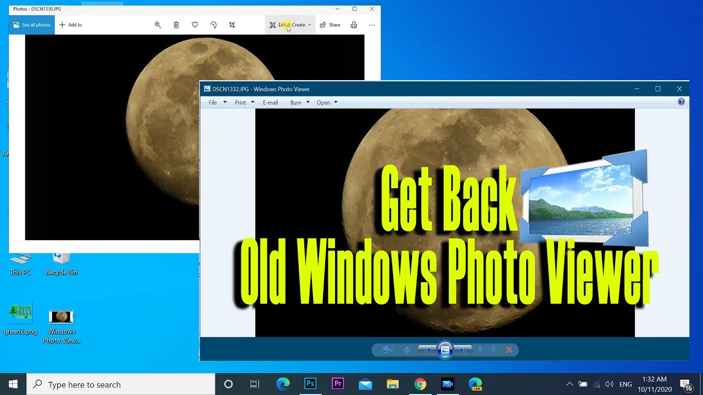The height and width of the screenshot is (395, 703).
Task: Open the Mail app from taskbar
Action: pyautogui.click(x=365, y=384)
